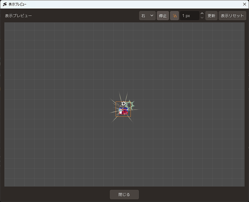Click an empty grid cell in preview canvas
Screen dimensions: 249x202
pos(63,63)
